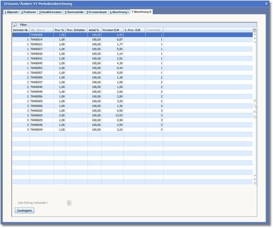Click the column layout icon in right sidebar
Screen dimensions: 273x228
(255, 101)
